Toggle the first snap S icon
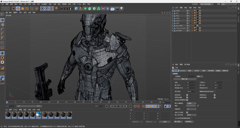Screen dimensions: 240x128 click(x=2, y=53)
